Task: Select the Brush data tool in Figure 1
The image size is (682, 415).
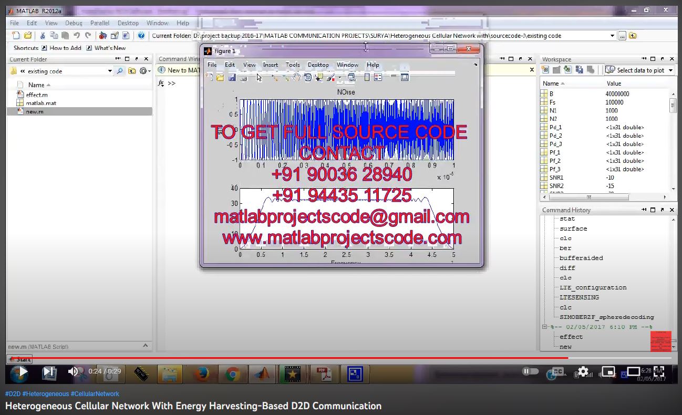Action: [x=331, y=77]
